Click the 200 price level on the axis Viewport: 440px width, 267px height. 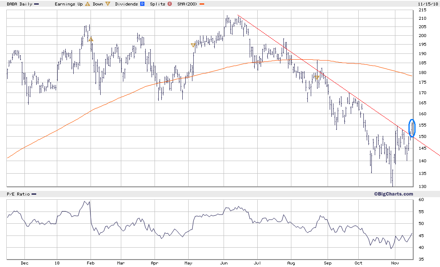click(x=422, y=35)
